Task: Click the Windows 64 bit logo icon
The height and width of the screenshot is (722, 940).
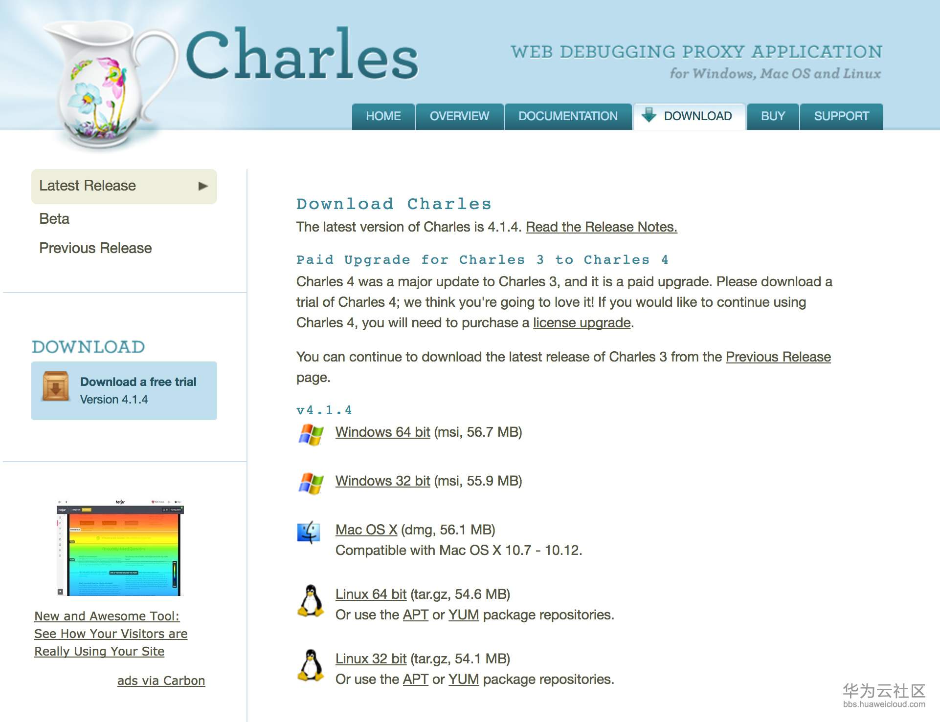Action: click(x=311, y=433)
